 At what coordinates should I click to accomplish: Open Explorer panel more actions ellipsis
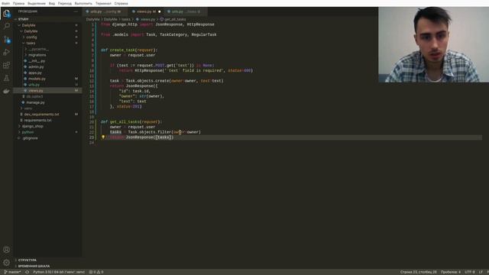click(76, 11)
